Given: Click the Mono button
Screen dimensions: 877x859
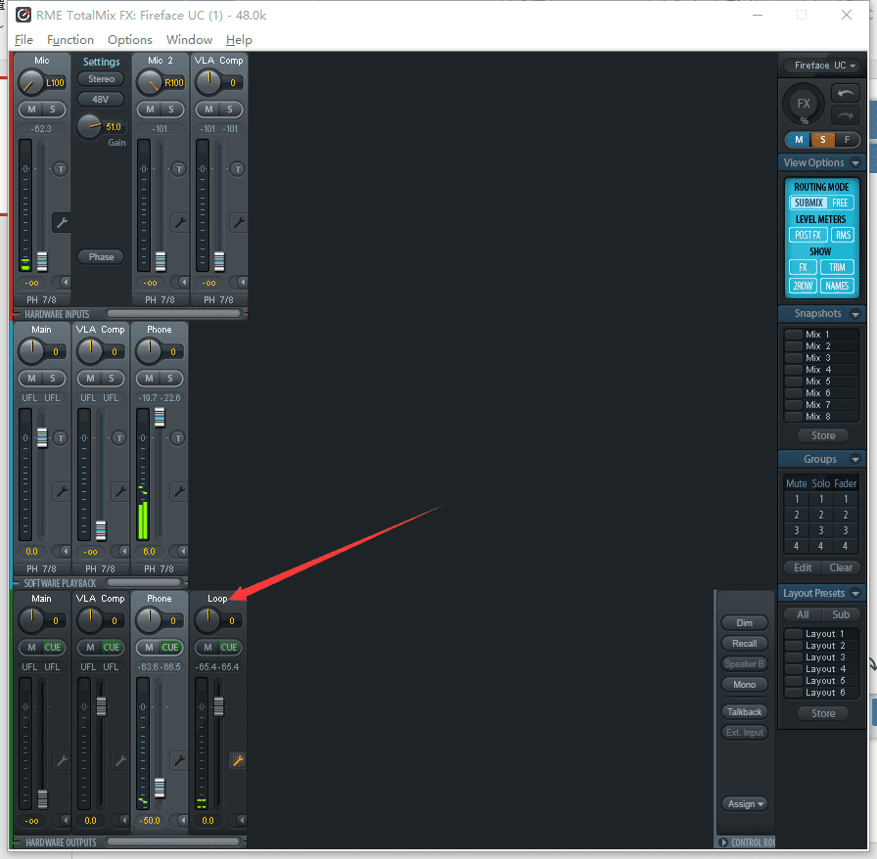Looking at the screenshot, I should point(745,685).
